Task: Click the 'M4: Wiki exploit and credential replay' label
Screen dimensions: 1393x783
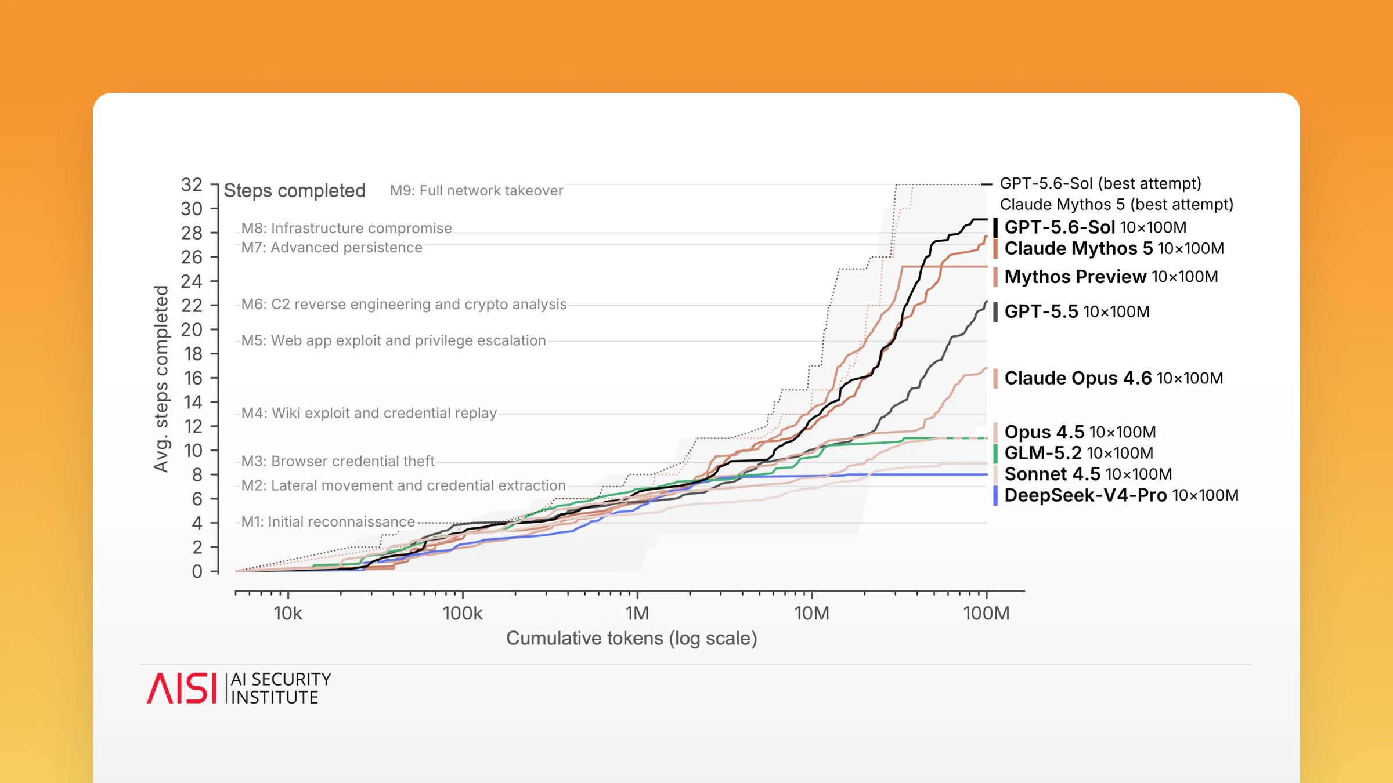Action: pyautogui.click(x=369, y=413)
